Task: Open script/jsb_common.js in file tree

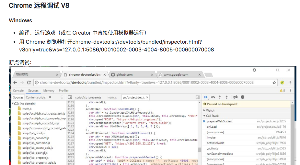Action: 36,143
